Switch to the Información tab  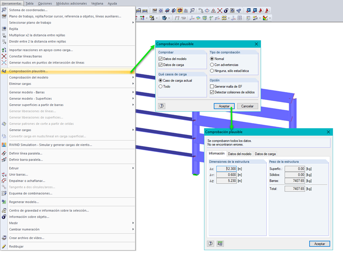tap(217, 153)
